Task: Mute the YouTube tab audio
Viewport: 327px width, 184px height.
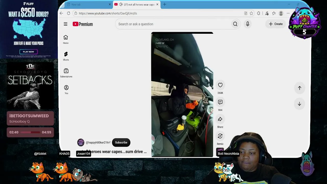Action: (x=121, y=4)
